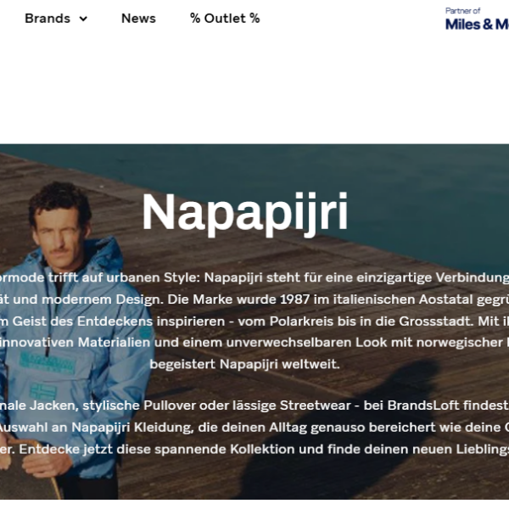This screenshot has width=509, height=509.
Task: Click the Napapijri hero banner image
Action: (255, 322)
